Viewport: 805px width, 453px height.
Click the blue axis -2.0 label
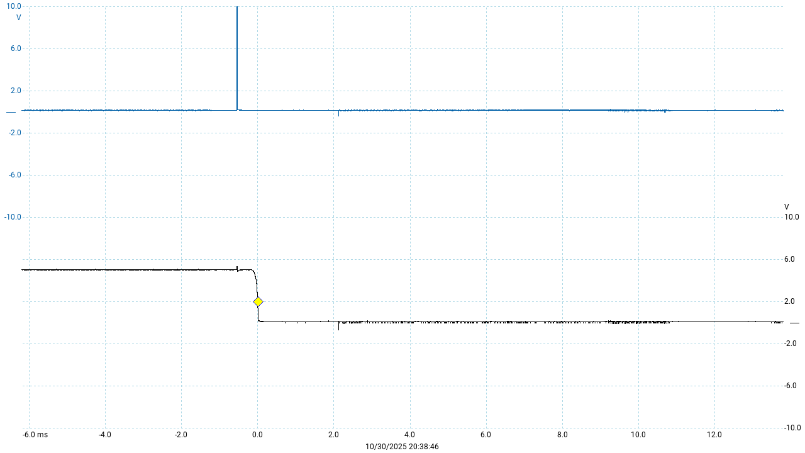click(14, 133)
